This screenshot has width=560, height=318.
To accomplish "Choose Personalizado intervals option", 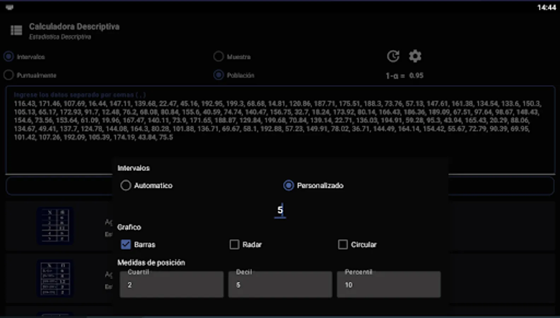I will tap(288, 185).
